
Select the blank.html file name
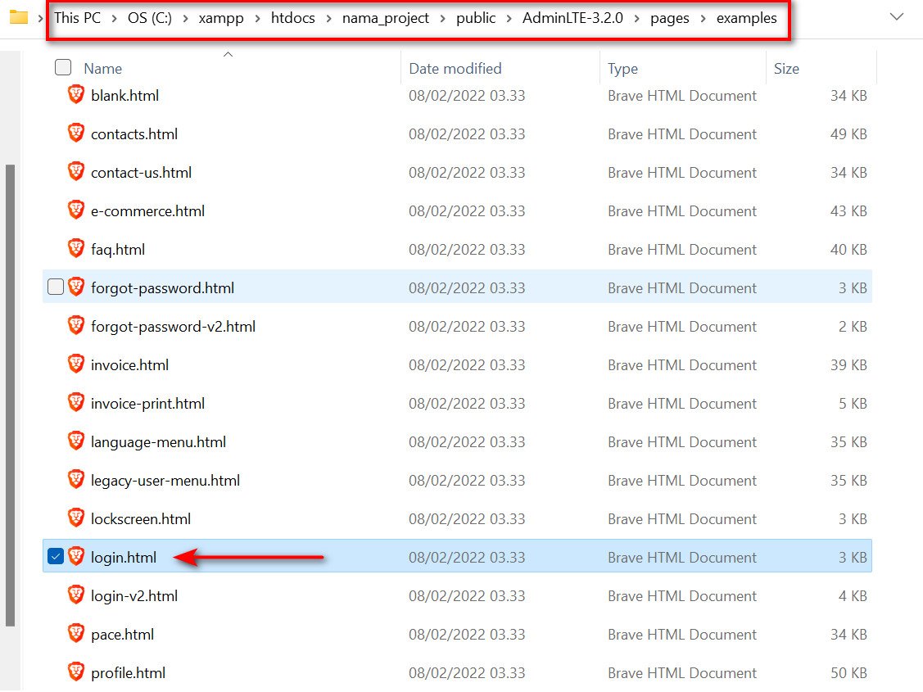pyautogui.click(x=124, y=95)
